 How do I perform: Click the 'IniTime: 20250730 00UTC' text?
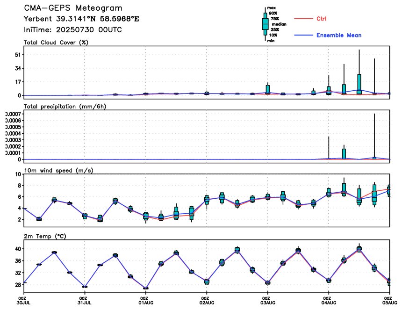click(x=73, y=30)
